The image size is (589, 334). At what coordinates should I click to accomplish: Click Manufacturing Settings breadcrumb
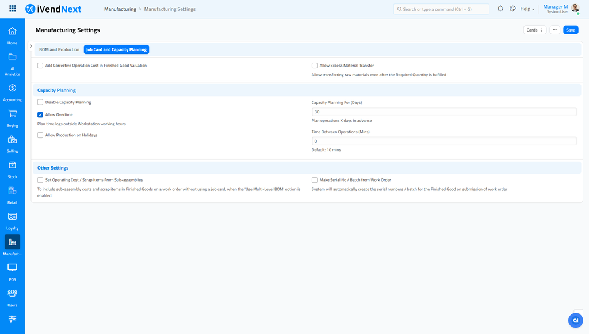coord(170,9)
